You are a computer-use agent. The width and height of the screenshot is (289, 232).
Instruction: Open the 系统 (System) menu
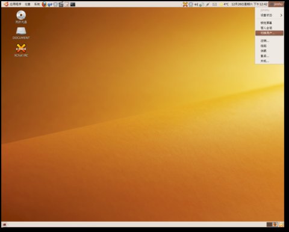point(37,4)
